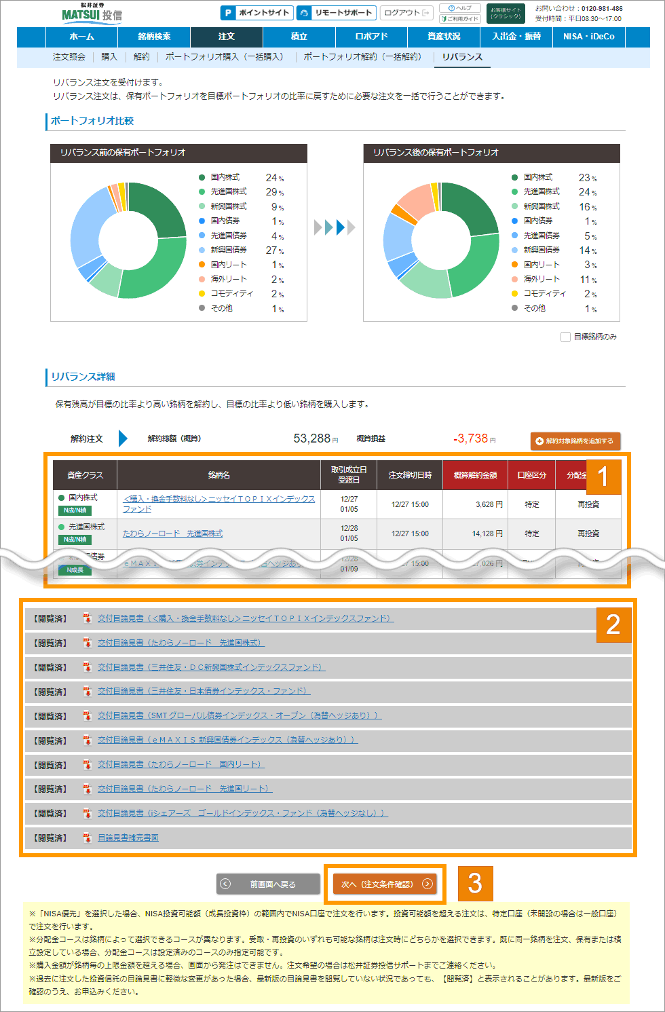The height and width of the screenshot is (1012, 665).
Task: Click PDF icon for 三井住友・日本債券インデックス 目論見書
Action: (87, 691)
